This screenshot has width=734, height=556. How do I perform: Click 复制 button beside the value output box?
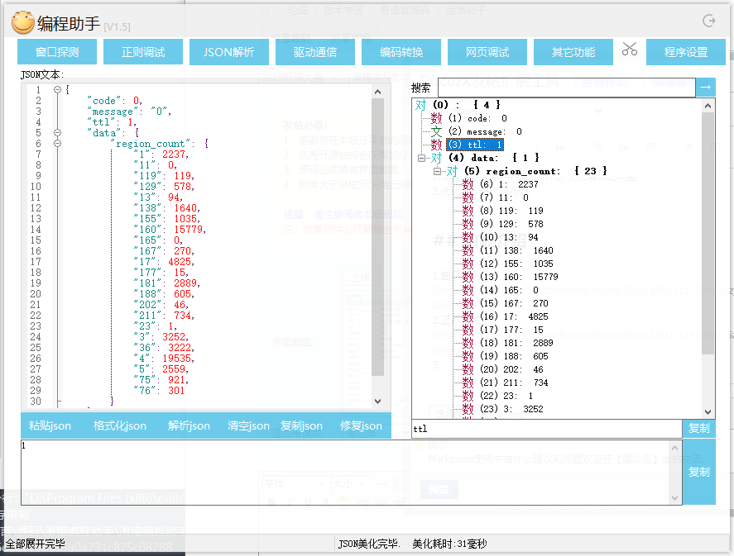699,472
